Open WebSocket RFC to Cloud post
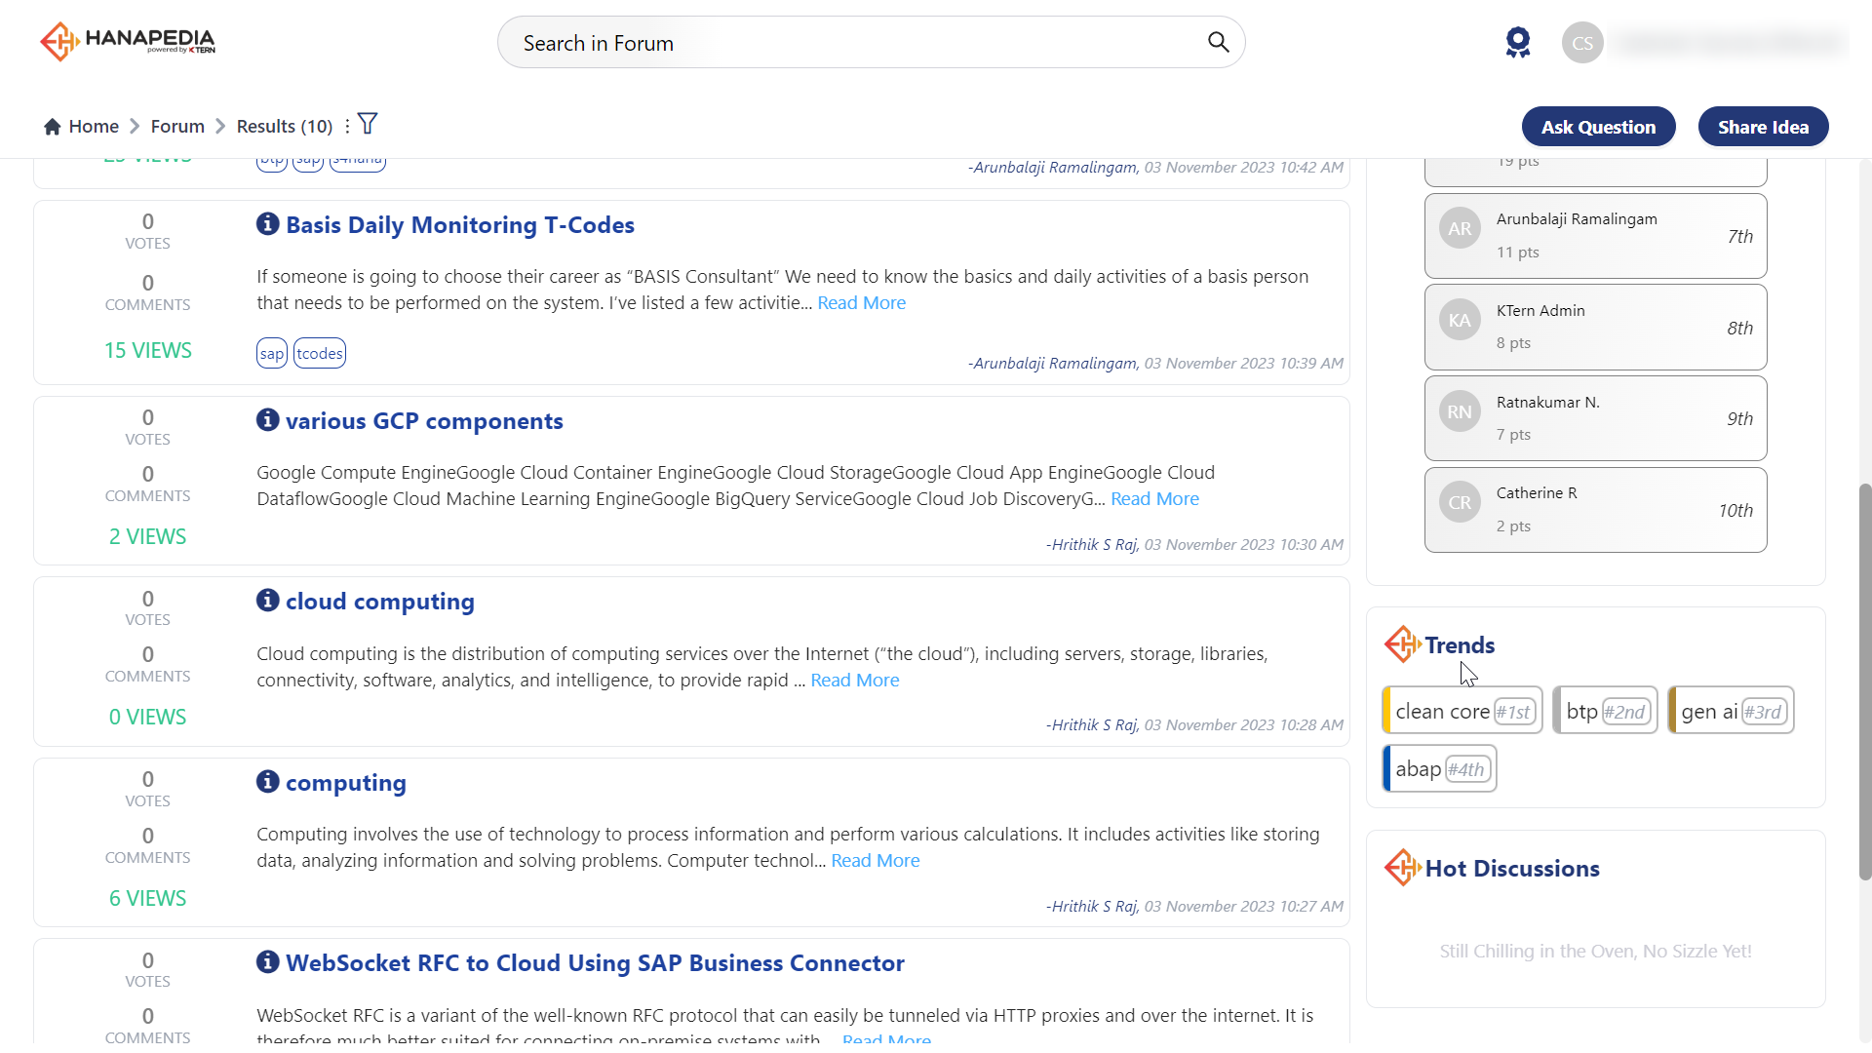This screenshot has height=1053, width=1872. 595,963
